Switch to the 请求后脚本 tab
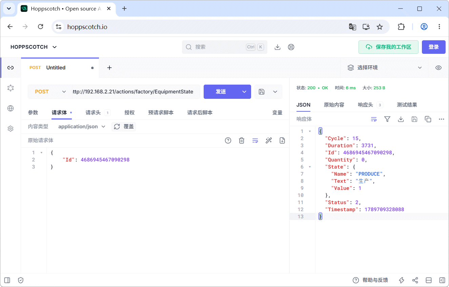The height and width of the screenshot is (287, 449). (x=200, y=113)
